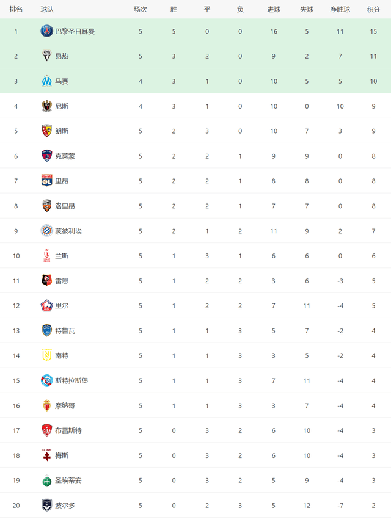The image size is (391, 519).
Task: Click the Monaco team badge
Action: [46, 405]
